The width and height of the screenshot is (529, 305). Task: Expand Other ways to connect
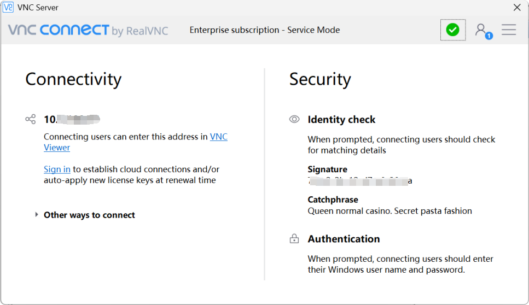tap(37, 215)
